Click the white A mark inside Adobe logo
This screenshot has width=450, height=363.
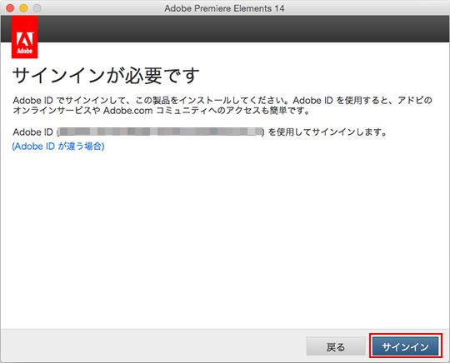[x=25, y=38]
